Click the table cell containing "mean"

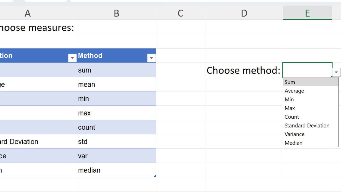click(x=116, y=85)
